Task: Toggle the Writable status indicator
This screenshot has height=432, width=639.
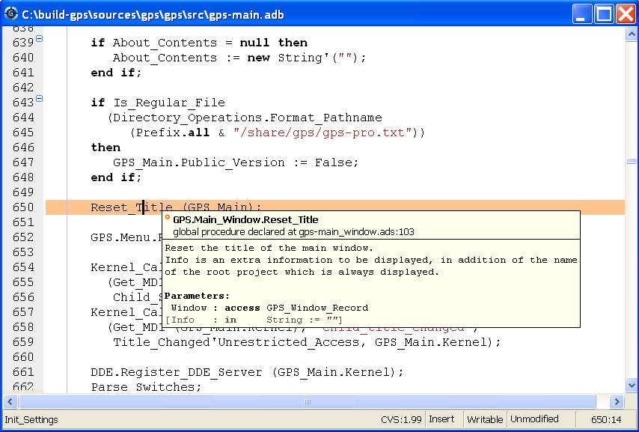Action: point(484,419)
